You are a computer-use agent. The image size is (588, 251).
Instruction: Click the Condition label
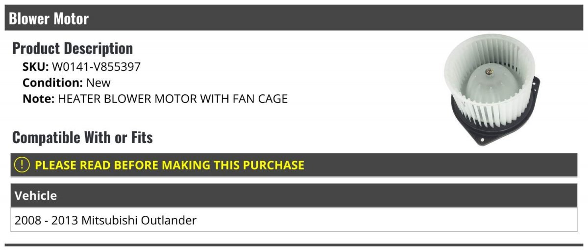click(x=52, y=83)
